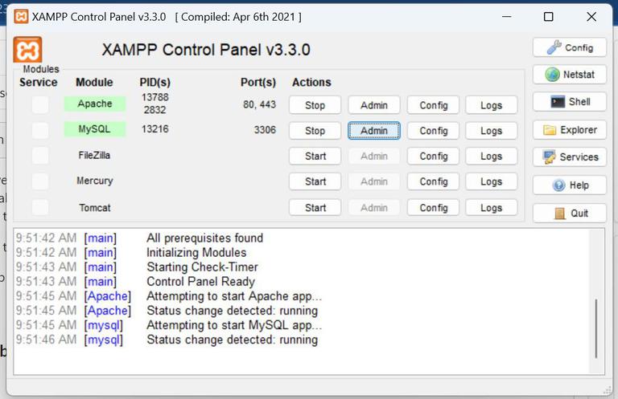Stop the Apache module
This screenshot has width=618, height=399.
point(315,105)
